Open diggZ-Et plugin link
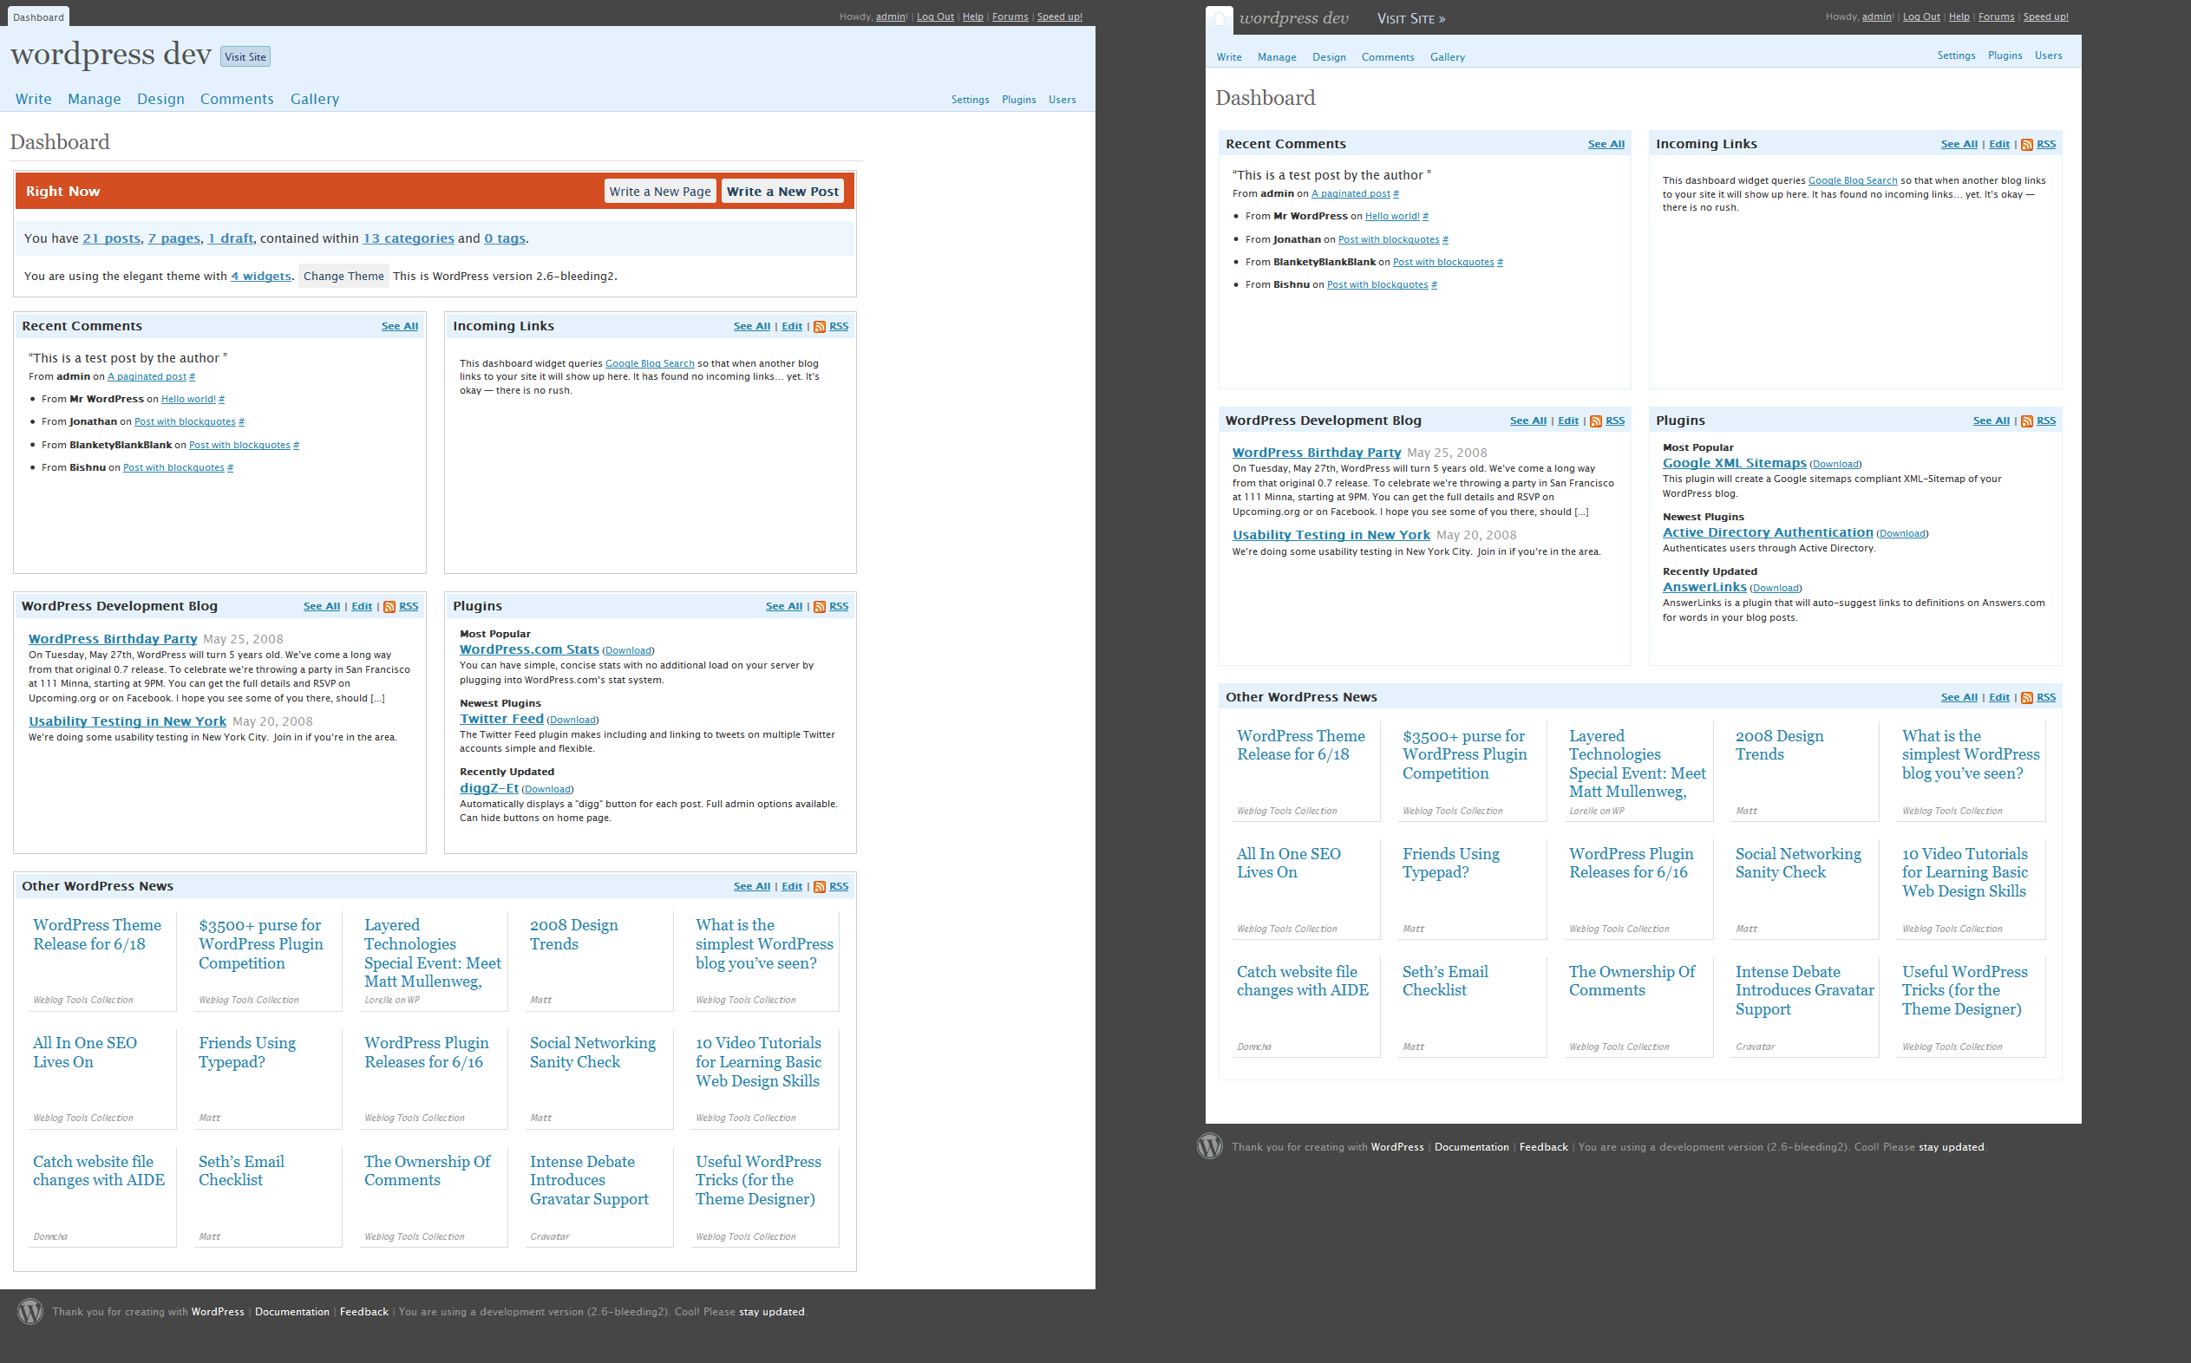The width and height of the screenshot is (2191, 1363). click(488, 789)
